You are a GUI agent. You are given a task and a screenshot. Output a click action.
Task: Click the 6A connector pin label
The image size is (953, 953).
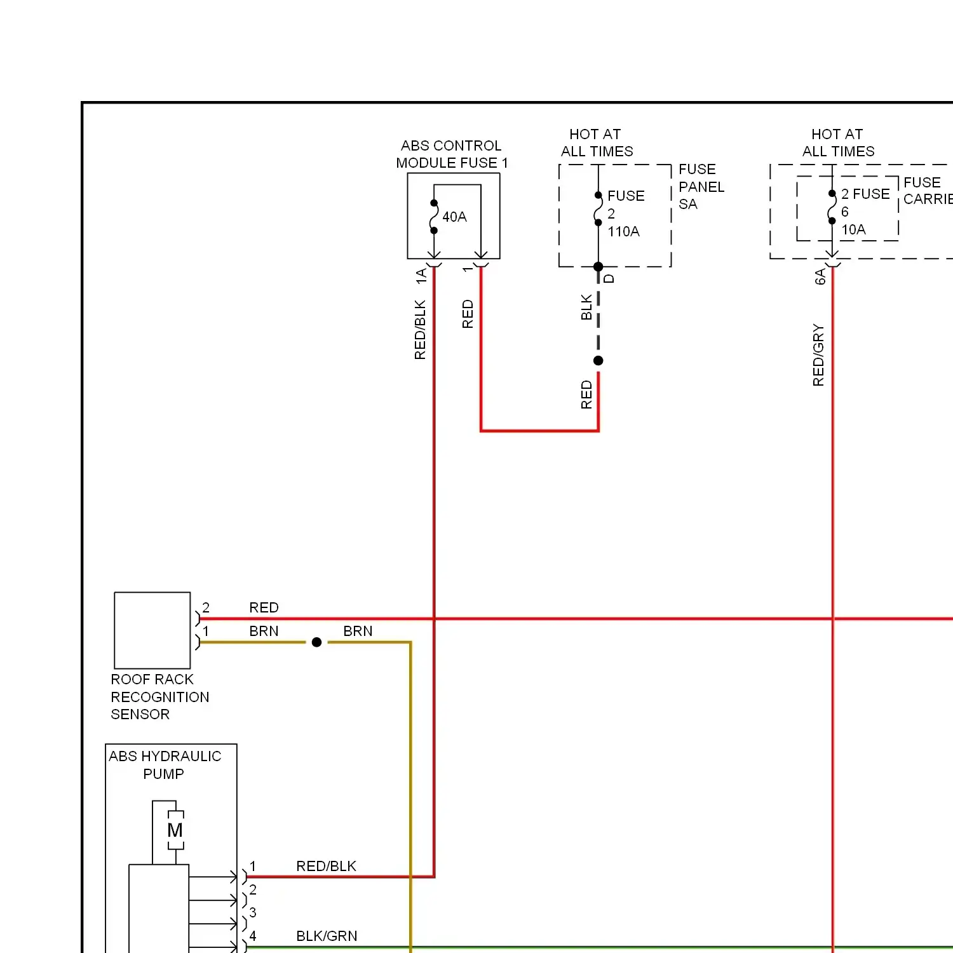[820, 276]
